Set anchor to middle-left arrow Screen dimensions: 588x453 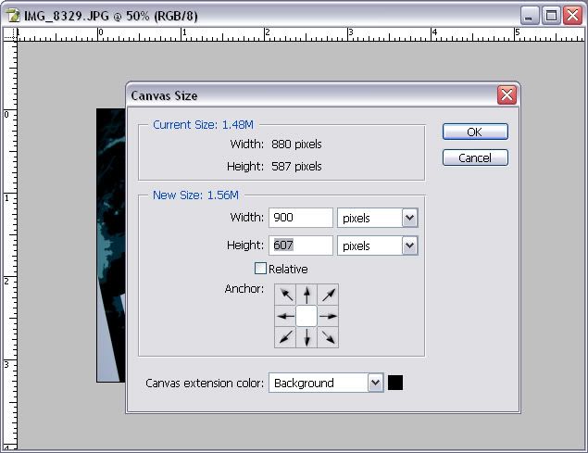(285, 316)
